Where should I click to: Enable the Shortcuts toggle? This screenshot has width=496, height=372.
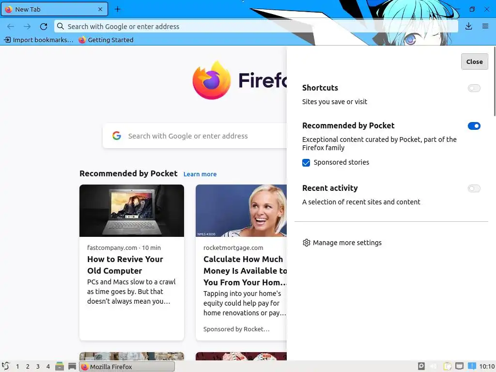474,88
